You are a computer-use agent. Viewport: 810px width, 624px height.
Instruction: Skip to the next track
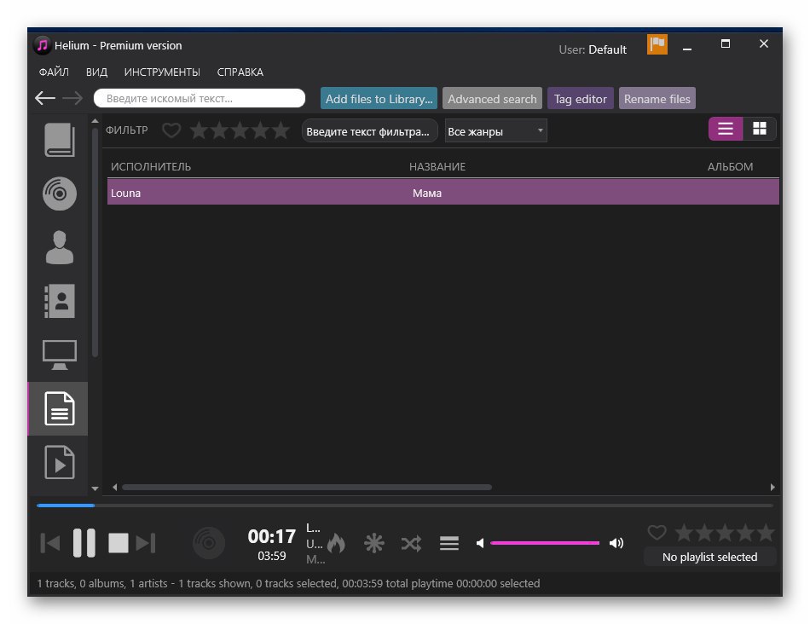pyautogui.click(x=146, y=543)
